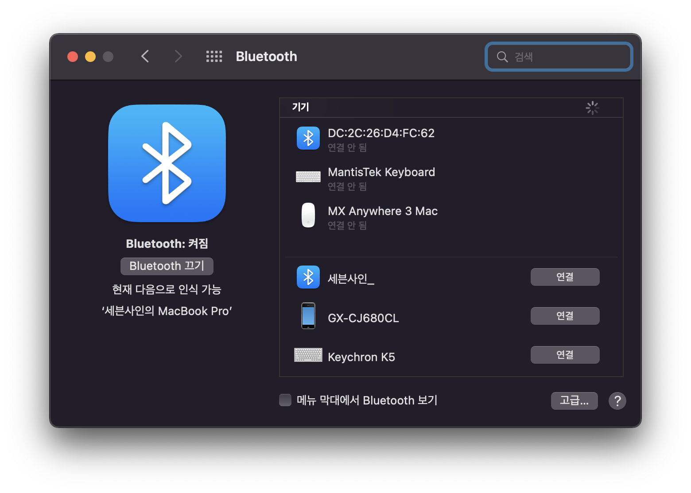Close the Bluetooth window with red button

coord(73,57)
